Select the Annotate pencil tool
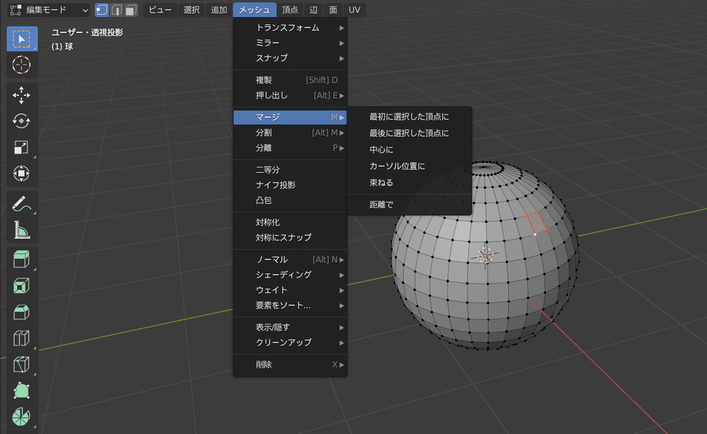The width and height of the screenshot is (707, 434). tap(21, 203)
